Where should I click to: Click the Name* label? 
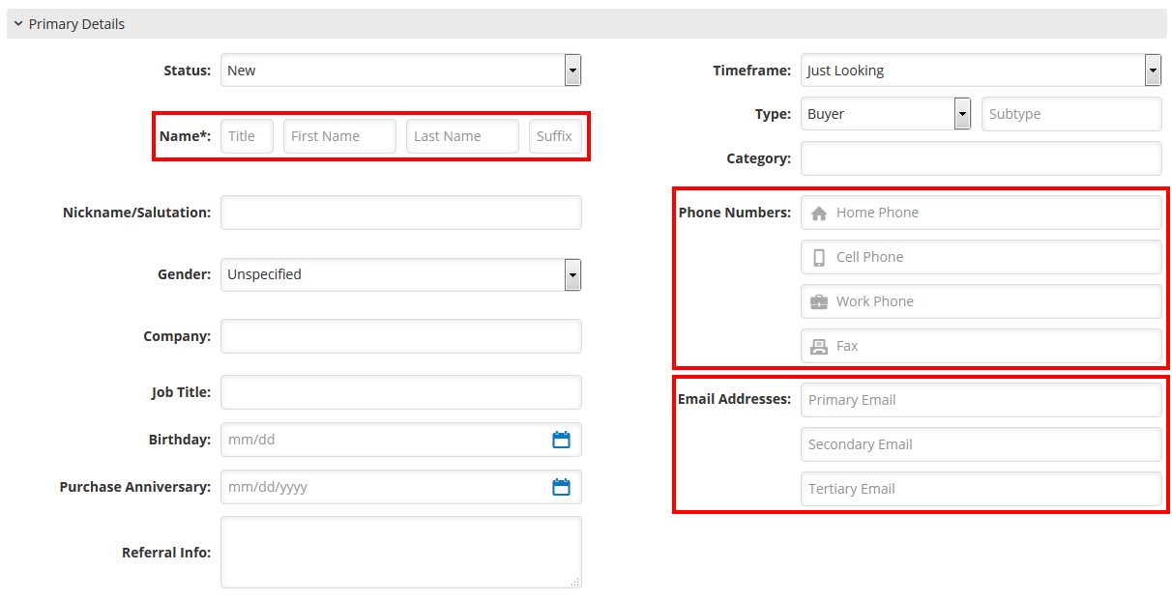pyautogui.click(x=185, y=136)
